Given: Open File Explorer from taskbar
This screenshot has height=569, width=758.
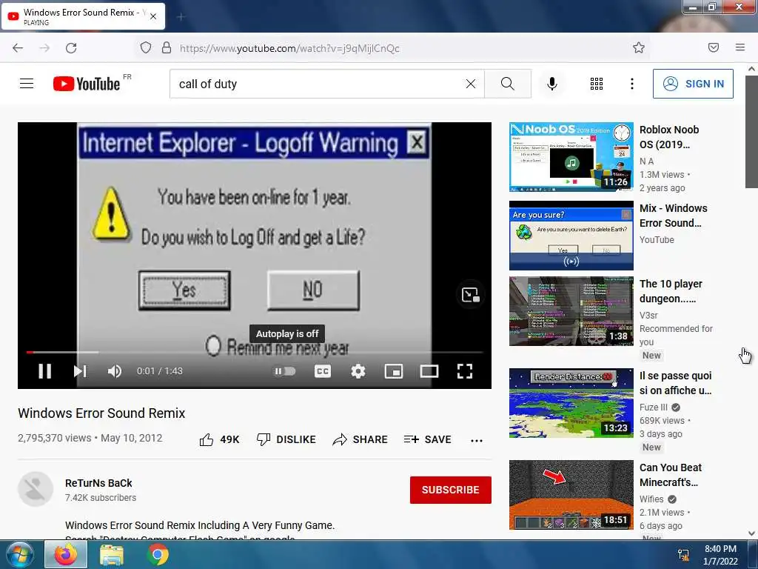Looking at the screenshot, I should pyautogui.click(x=112, y=554).
